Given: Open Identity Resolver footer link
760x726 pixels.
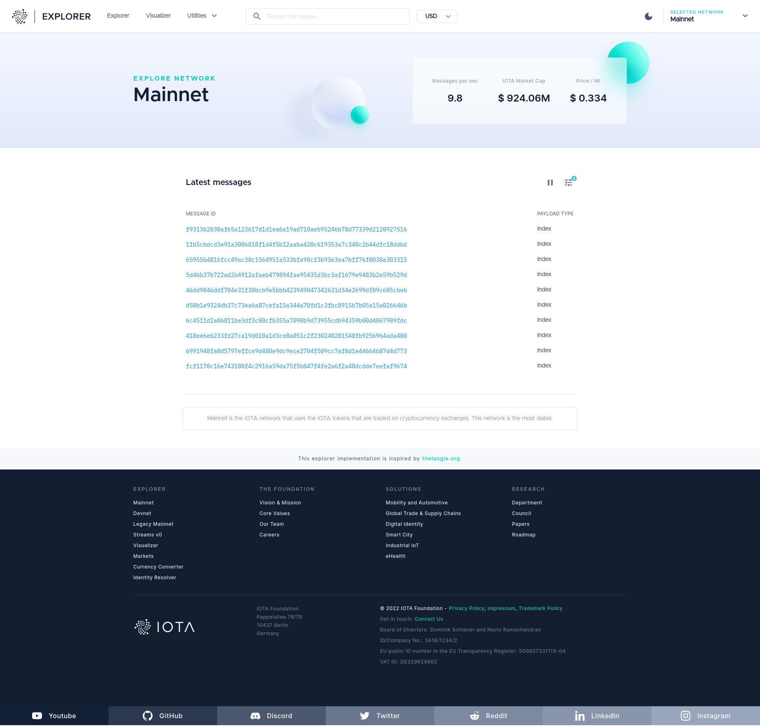Looking at the screenshot, I should (x=155, y=578).
